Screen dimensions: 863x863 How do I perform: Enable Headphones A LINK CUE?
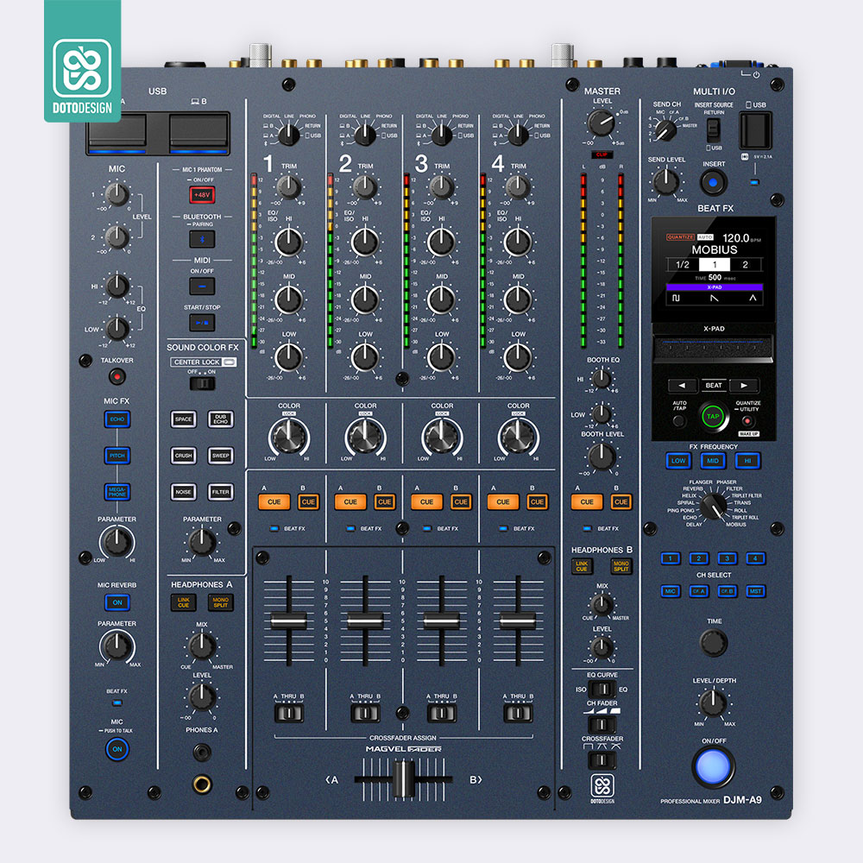(x=183, y=602)
